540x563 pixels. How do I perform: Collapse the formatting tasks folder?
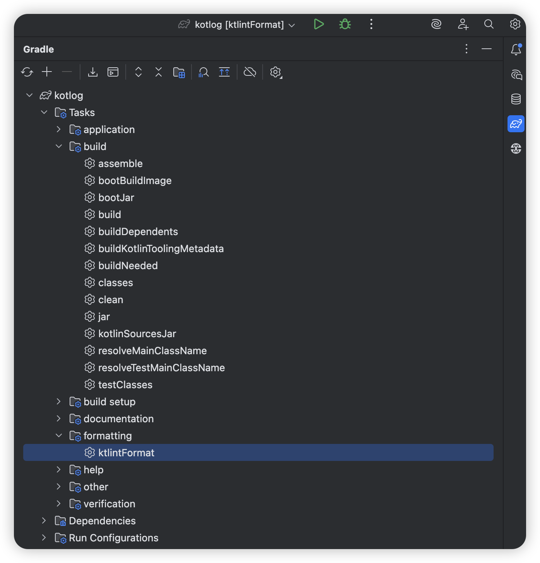(x=59, y=435)
